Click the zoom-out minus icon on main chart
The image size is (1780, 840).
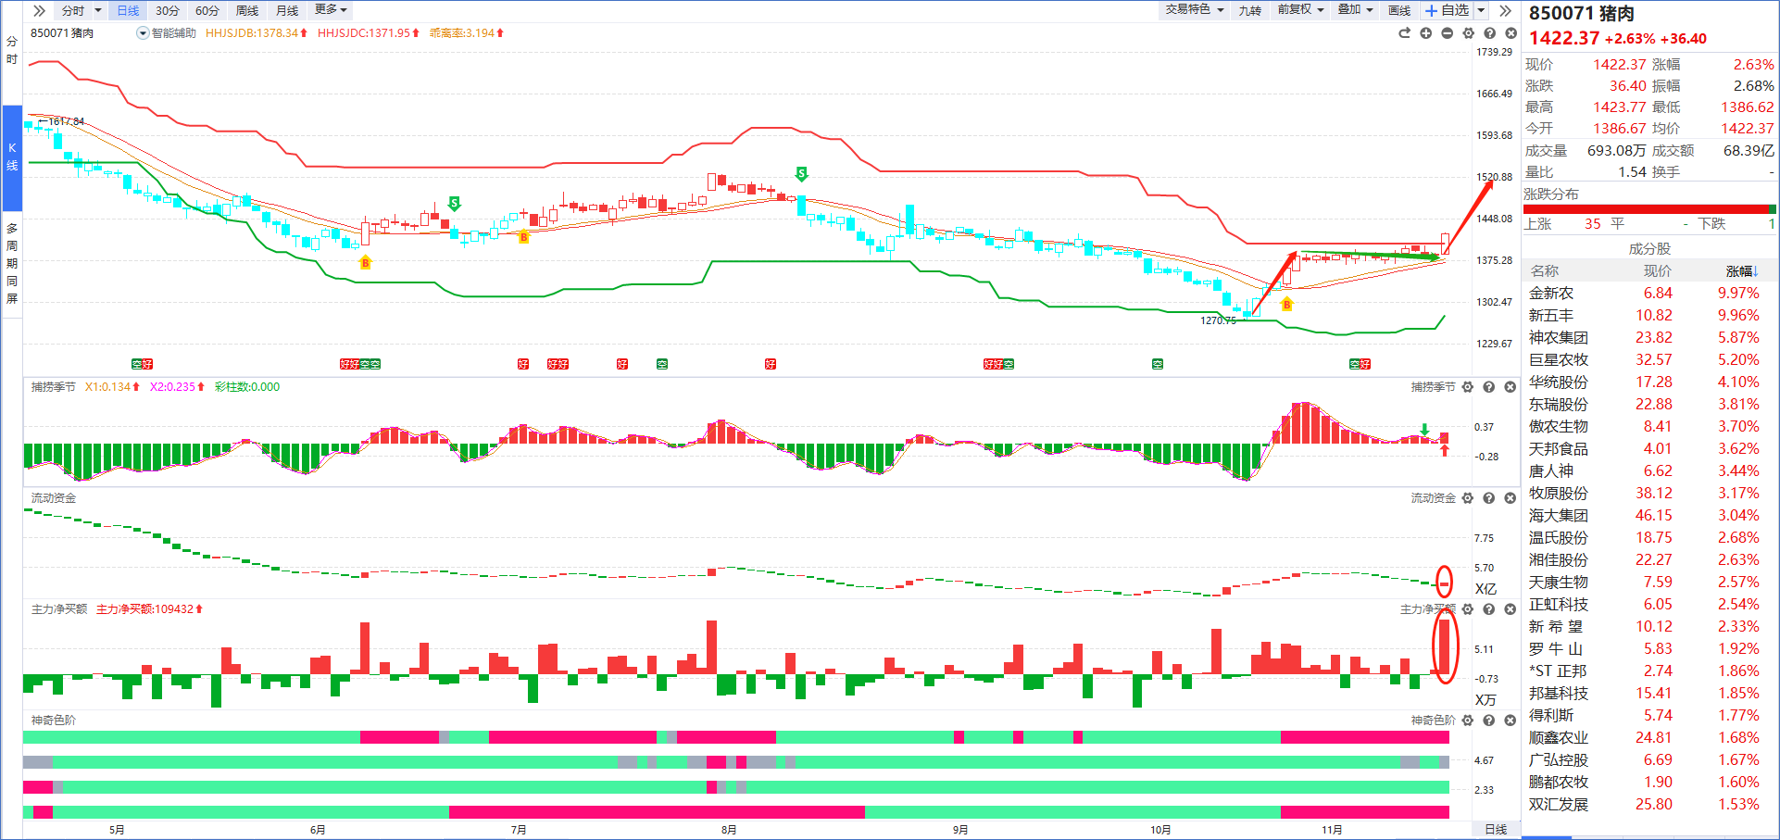point(1448,33)
